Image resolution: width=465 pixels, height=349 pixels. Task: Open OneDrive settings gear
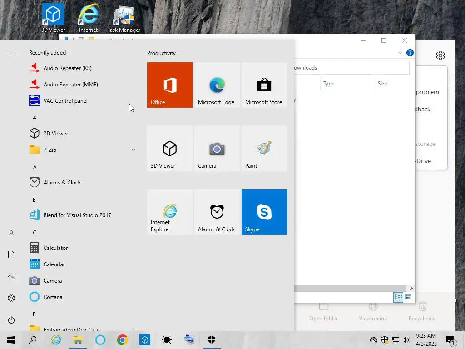point(440,55)
